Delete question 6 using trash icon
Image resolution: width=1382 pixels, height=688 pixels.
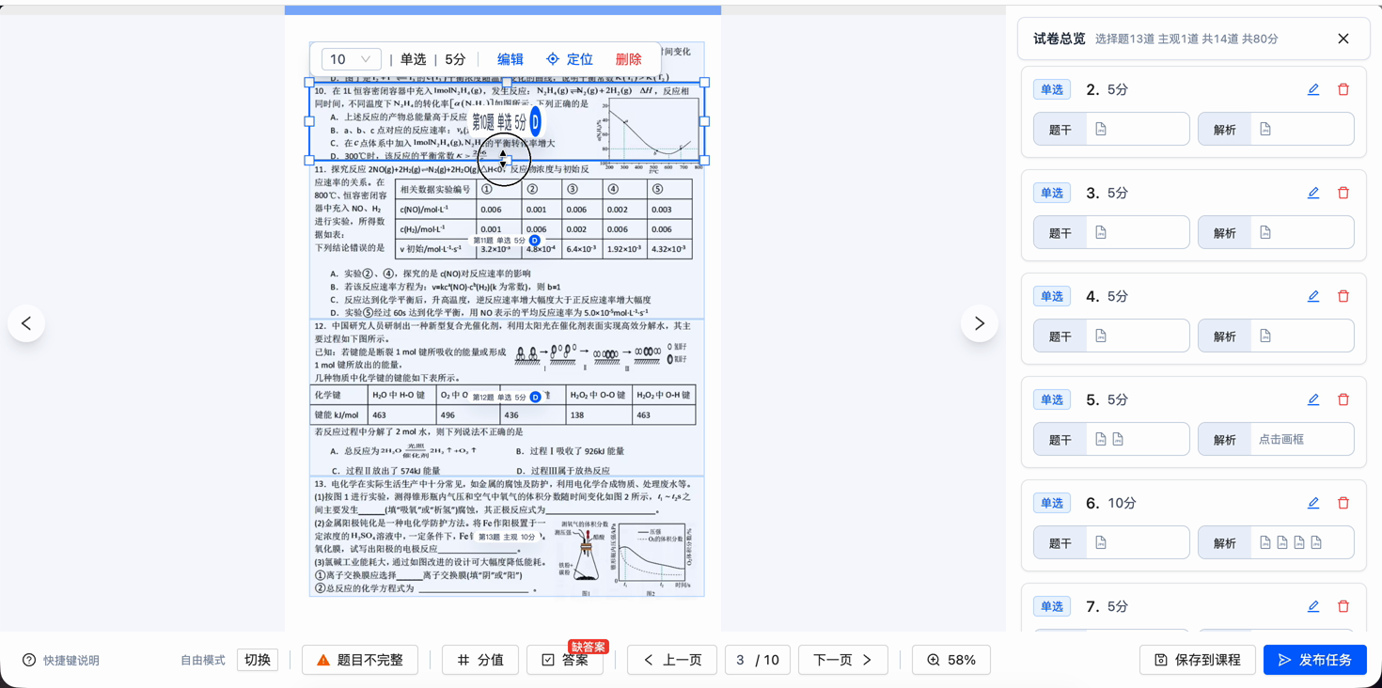(x=1343, y=503)
